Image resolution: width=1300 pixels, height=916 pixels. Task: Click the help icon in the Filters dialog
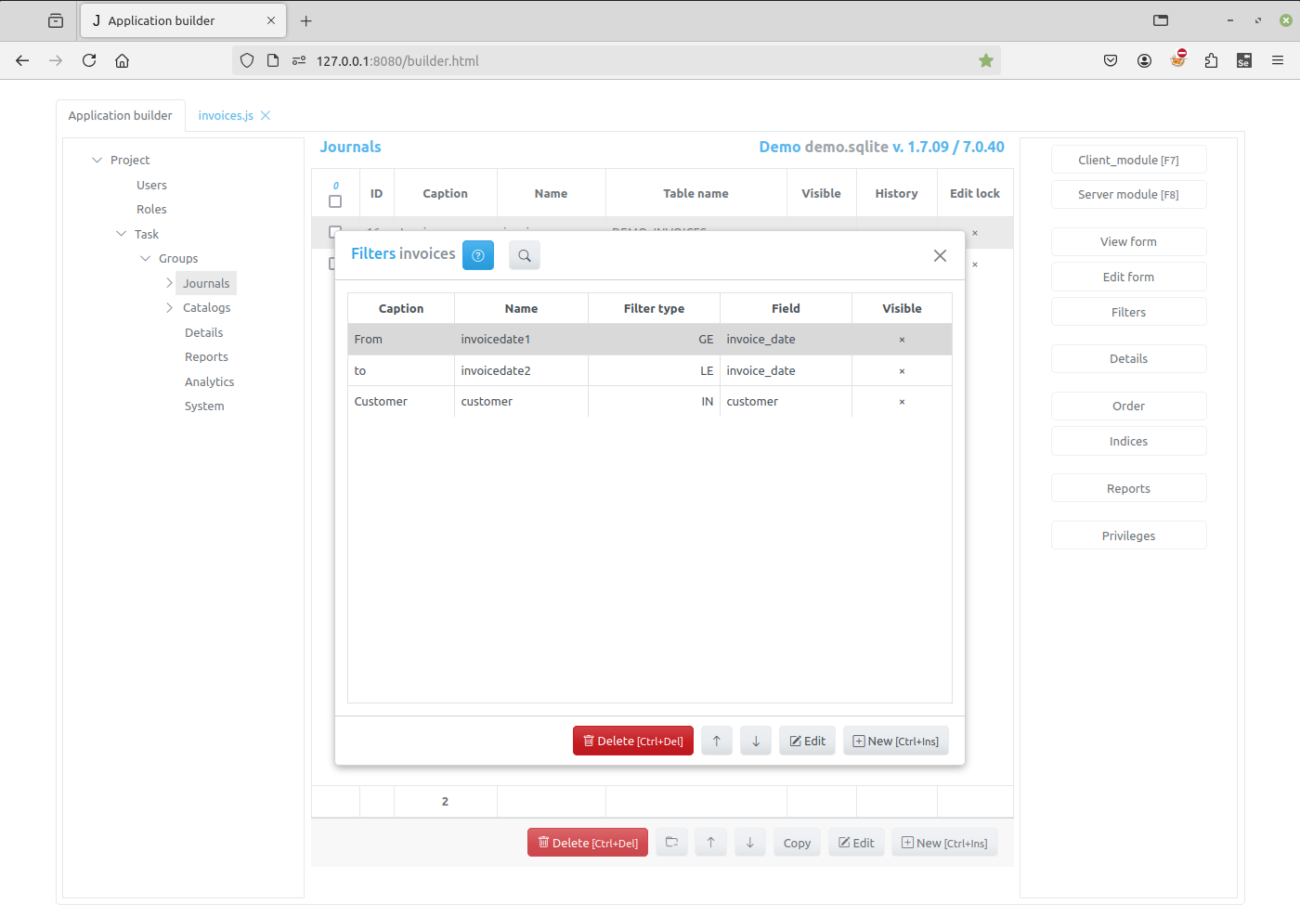tap(477, 255)
